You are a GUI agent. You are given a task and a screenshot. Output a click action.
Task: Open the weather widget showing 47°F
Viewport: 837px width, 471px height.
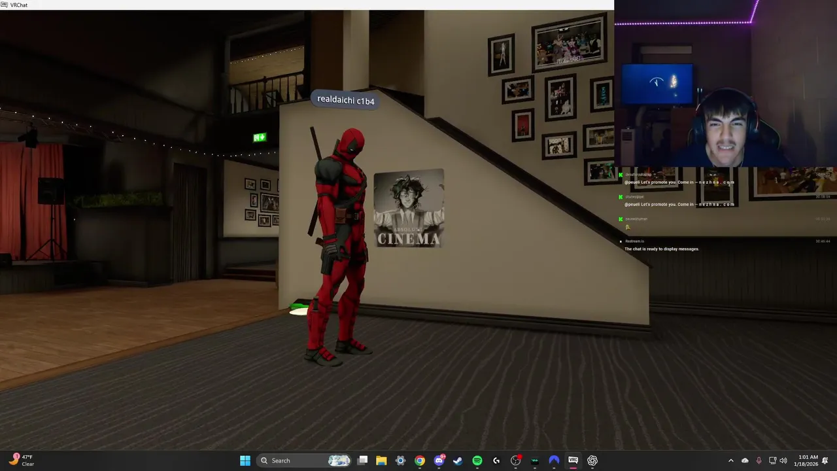tap(22, 461)
